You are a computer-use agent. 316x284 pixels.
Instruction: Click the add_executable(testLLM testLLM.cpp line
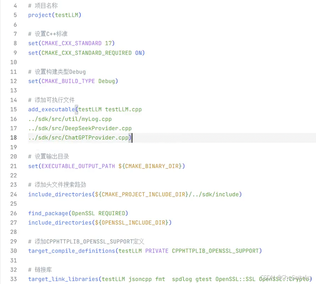85,109
